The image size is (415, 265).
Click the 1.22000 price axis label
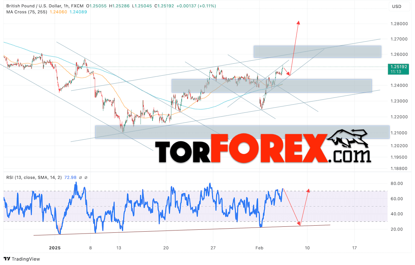(x=399, y=117)
